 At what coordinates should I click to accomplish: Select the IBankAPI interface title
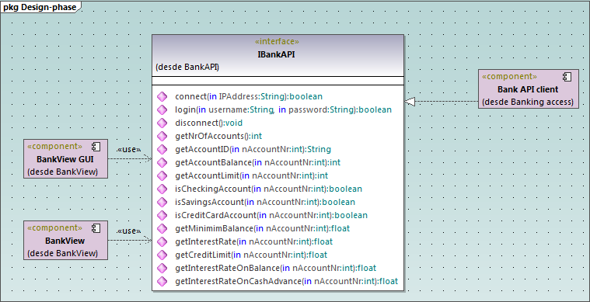tap(276, 54)
